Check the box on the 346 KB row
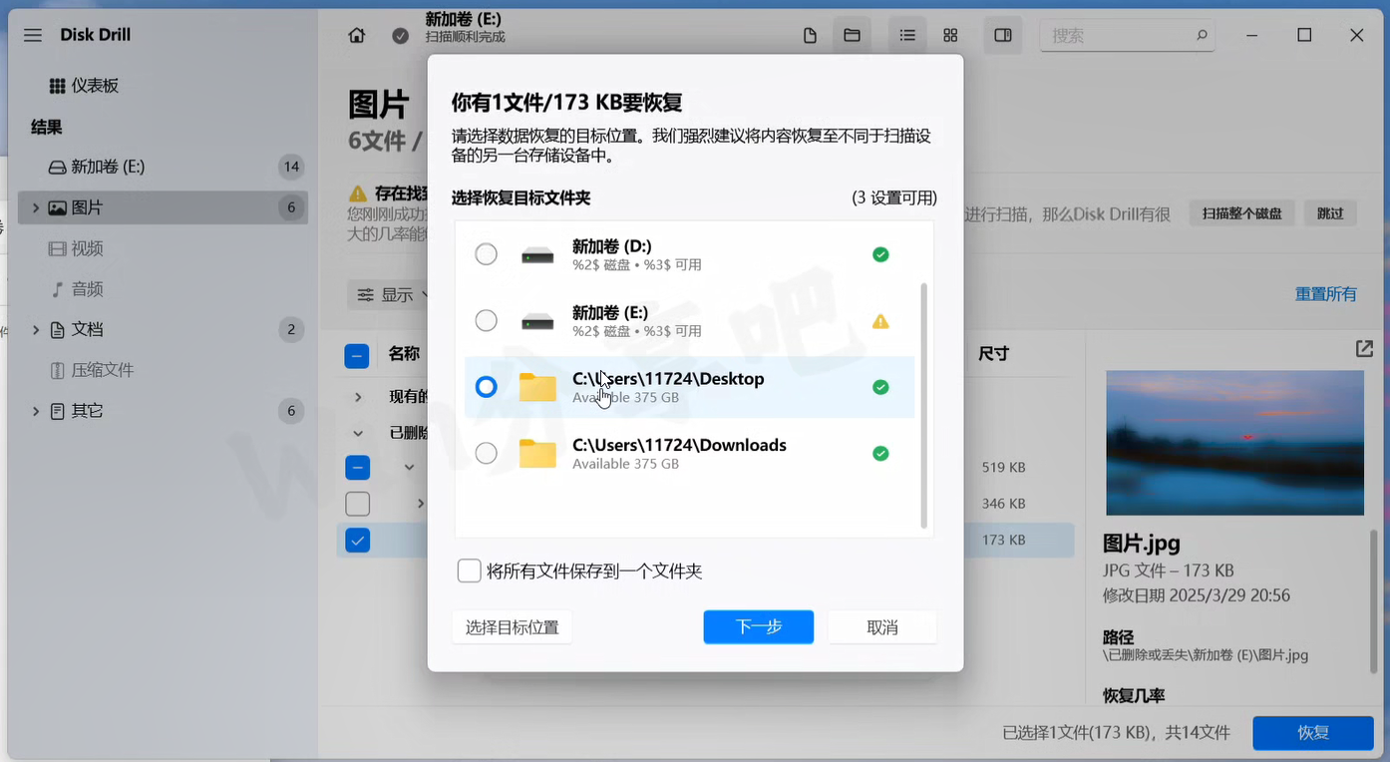 pos(357,504)
